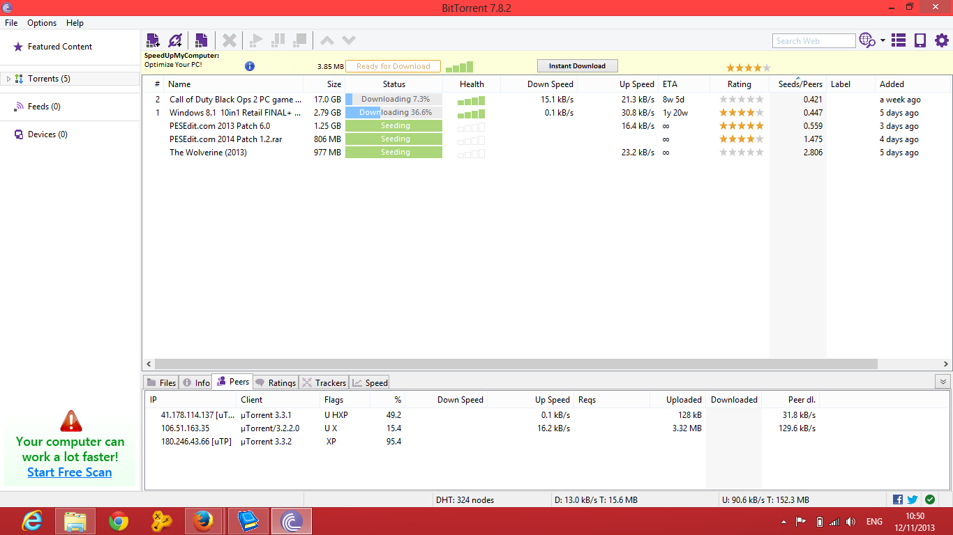953x535 pixels.
Task: Expand the Torrents tree node arrow
Action: click(8, 79)
